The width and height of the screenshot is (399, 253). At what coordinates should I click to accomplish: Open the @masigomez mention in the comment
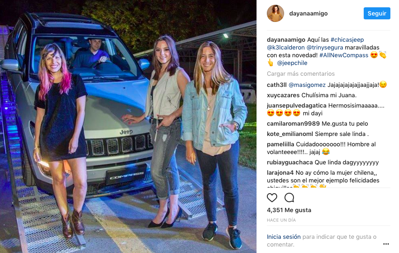[x=307, y=85]
